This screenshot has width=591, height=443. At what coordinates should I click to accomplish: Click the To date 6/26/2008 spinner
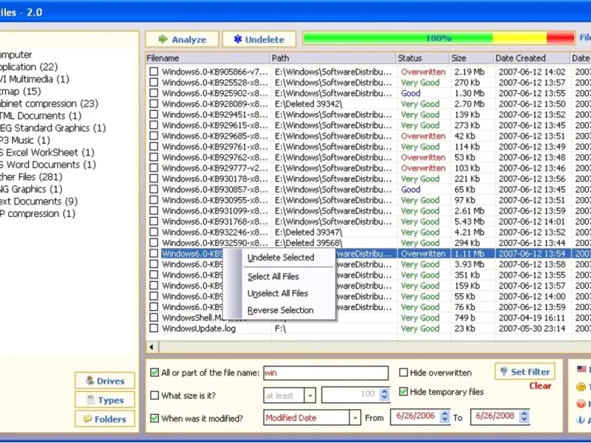(x=525, y=416)
